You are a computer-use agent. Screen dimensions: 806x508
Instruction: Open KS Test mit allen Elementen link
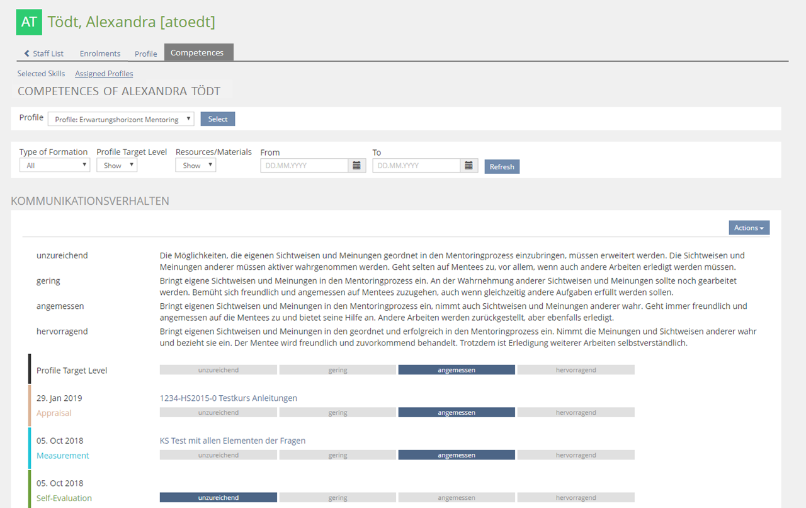click(233, 441)
